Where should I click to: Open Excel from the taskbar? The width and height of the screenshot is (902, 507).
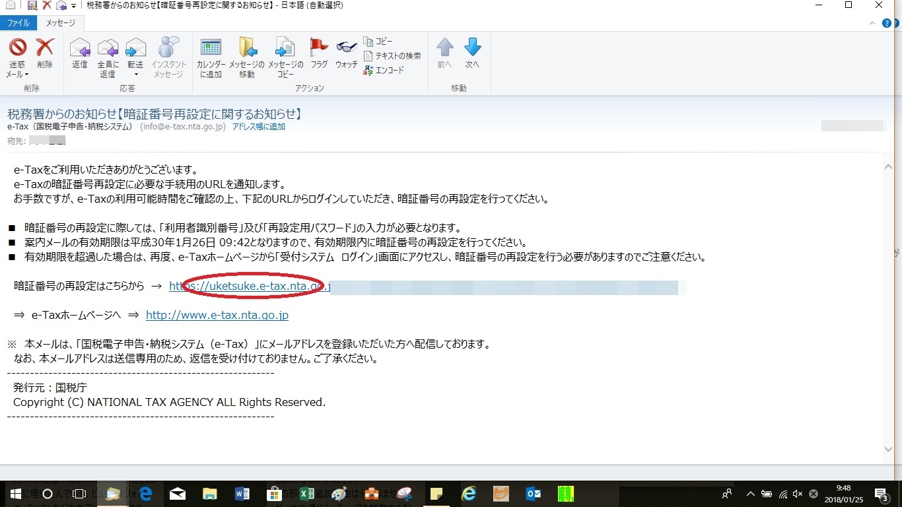pos(306,494)
